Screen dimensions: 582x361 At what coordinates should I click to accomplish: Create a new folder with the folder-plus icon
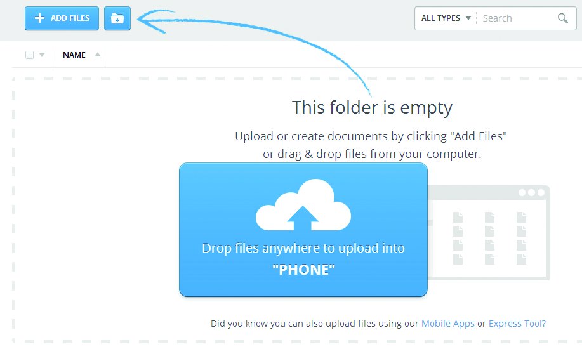[117, 18]
